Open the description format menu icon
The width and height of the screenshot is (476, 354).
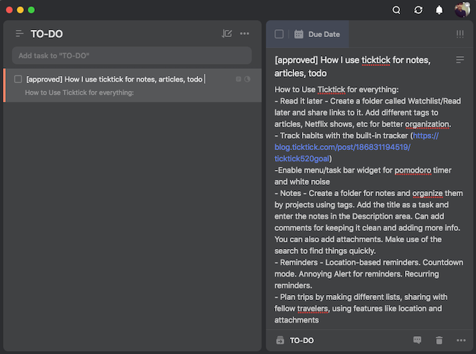[460, 60]
